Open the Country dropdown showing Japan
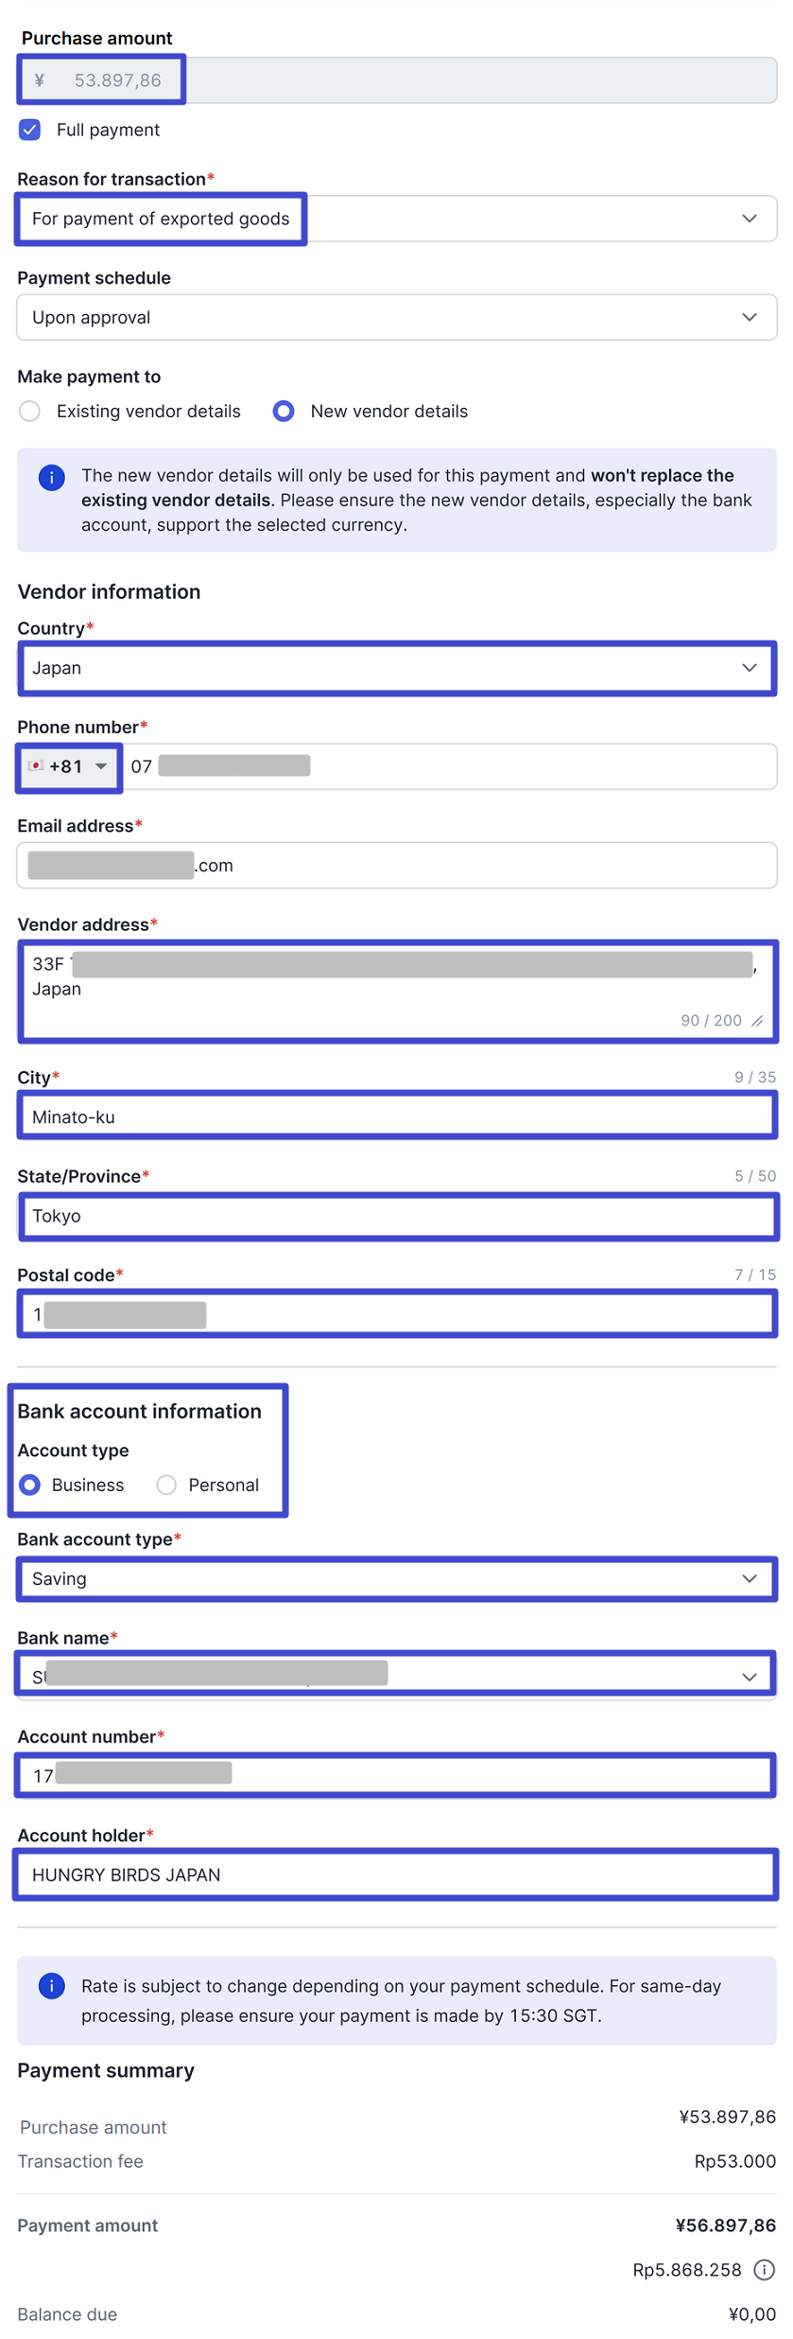The image size is (793, 2339). tap(397, 668)
